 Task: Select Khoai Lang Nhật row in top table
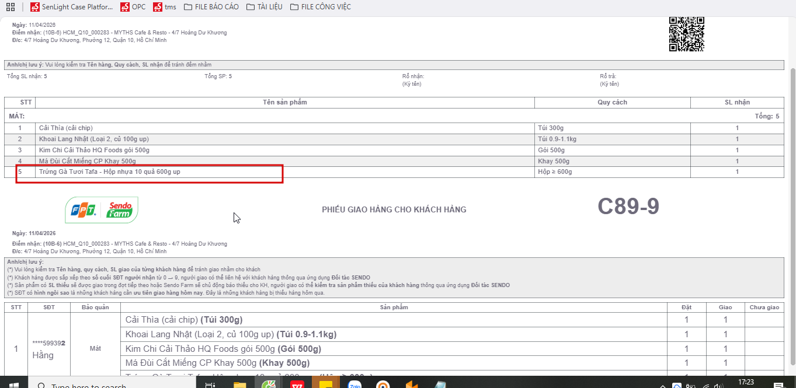click(394, 139)
